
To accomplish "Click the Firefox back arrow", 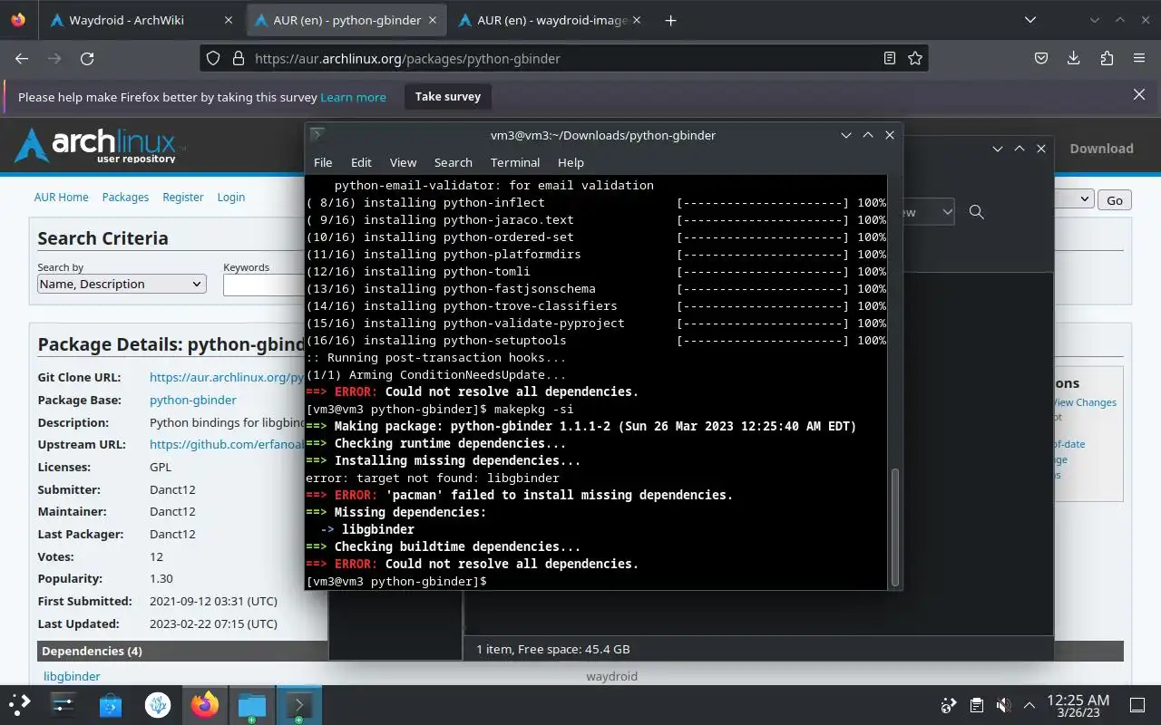I will click(22, 58).
